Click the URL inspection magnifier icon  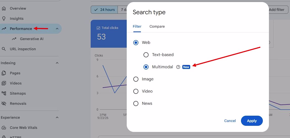tap(4, 49)
